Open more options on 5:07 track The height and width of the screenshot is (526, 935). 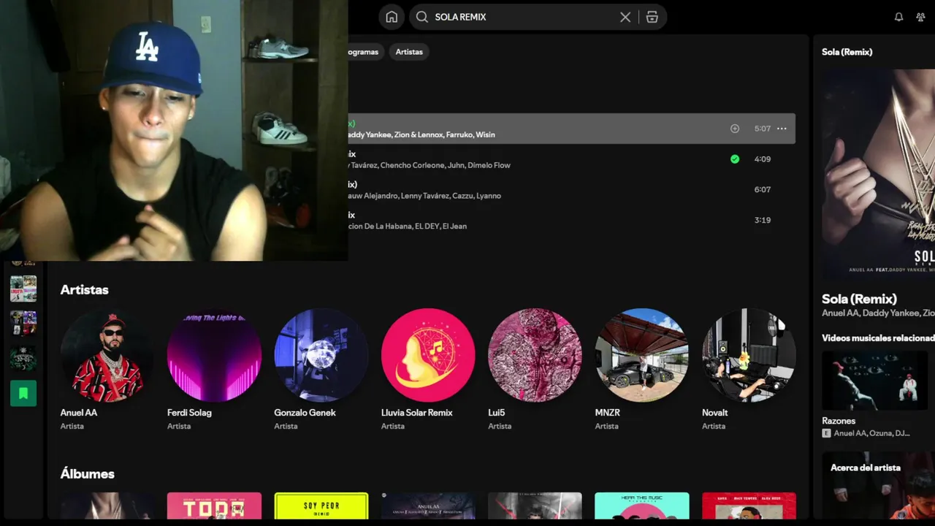782,129
